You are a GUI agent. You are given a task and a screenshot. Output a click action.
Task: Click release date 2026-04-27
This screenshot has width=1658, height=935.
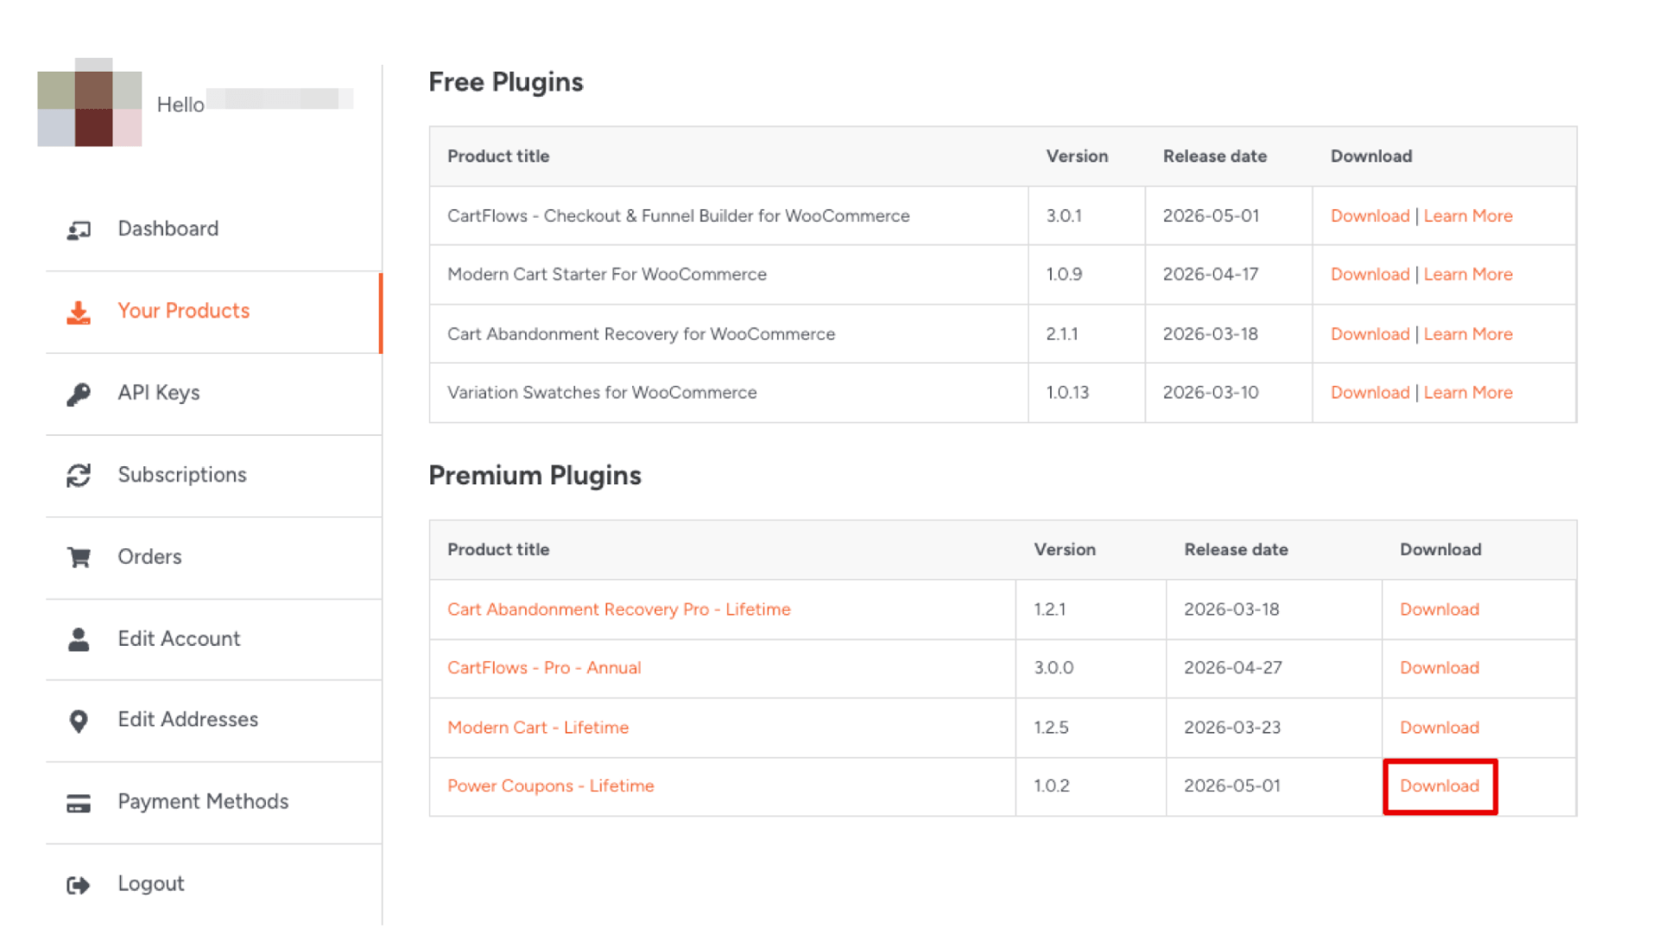[1233, 668]
